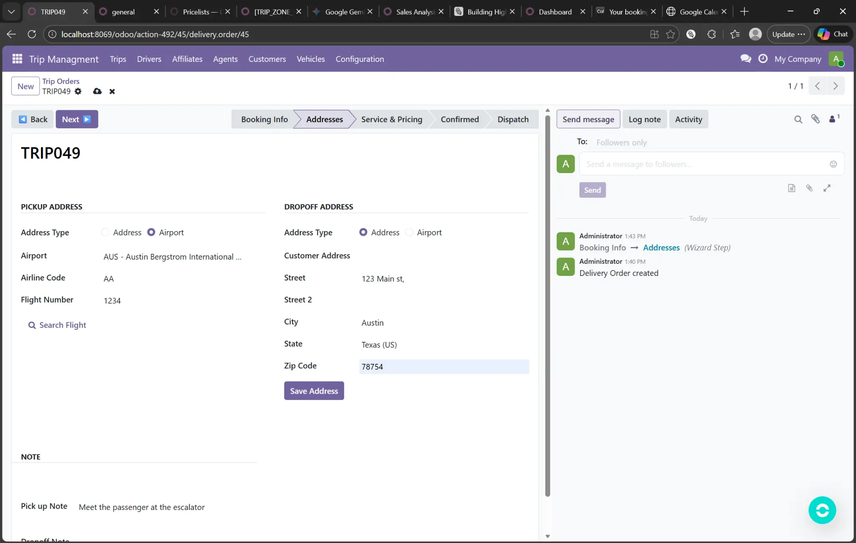
Task: Switch to the Service & Pricing stage
Action: (x=391, y=120)
